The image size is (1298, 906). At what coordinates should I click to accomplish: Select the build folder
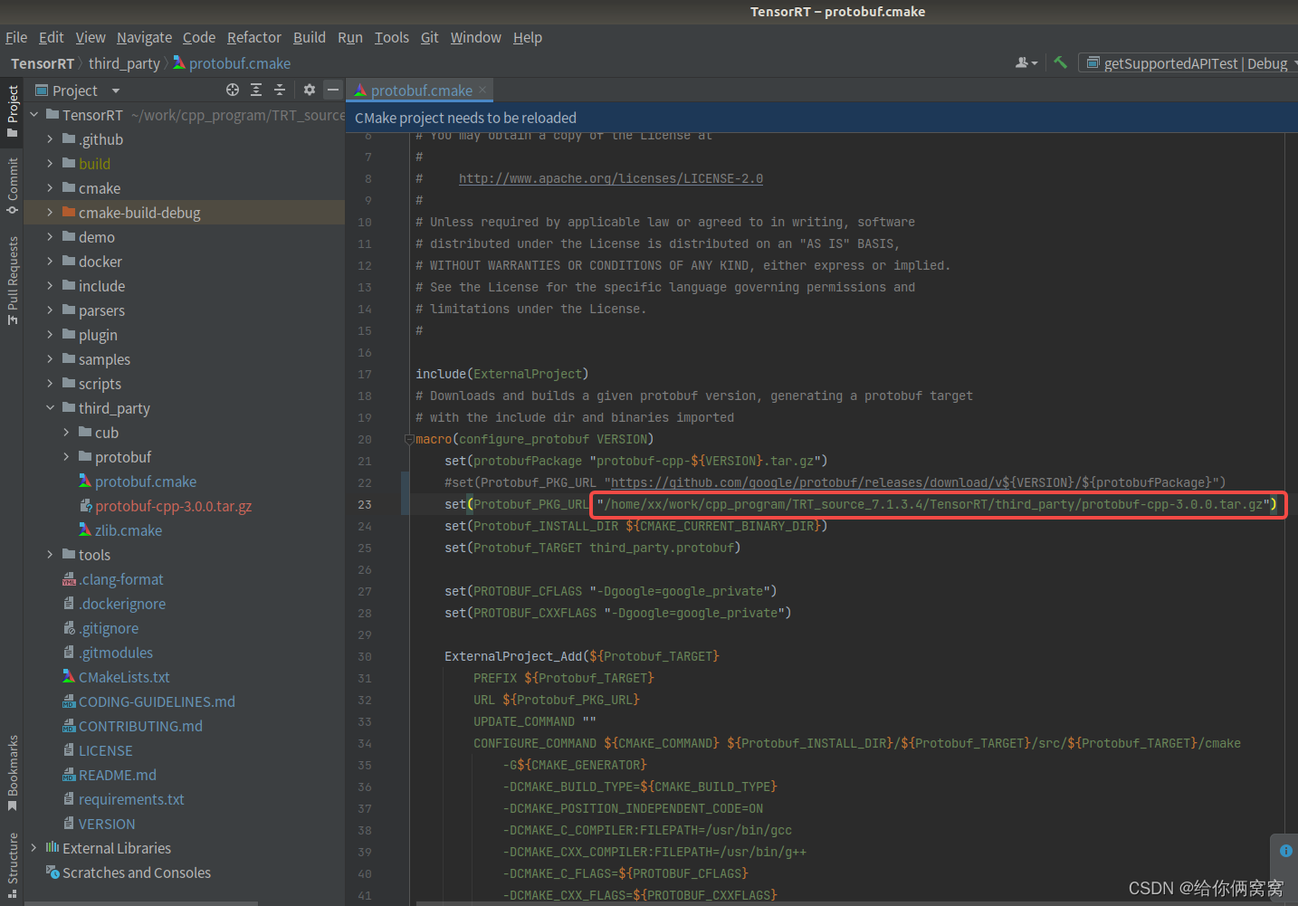click(94, 164)
